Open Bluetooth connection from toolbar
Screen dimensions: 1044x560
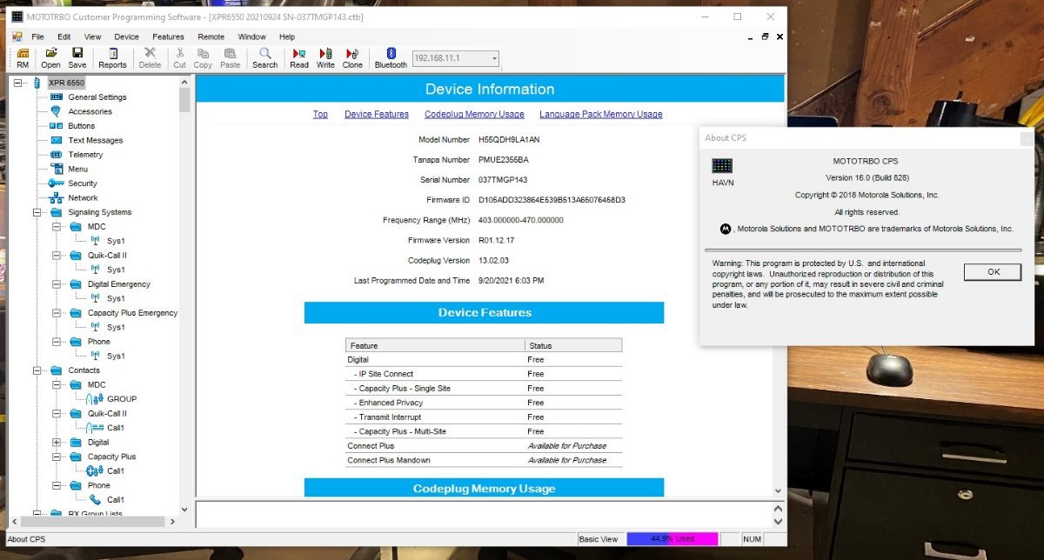pyautogui.click(x=391, y=57)
